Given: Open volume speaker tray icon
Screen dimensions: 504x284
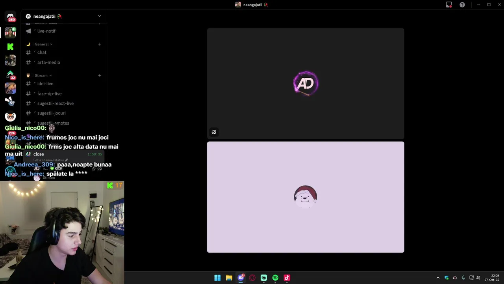Looking at the screenshot, I should [478, 278].
